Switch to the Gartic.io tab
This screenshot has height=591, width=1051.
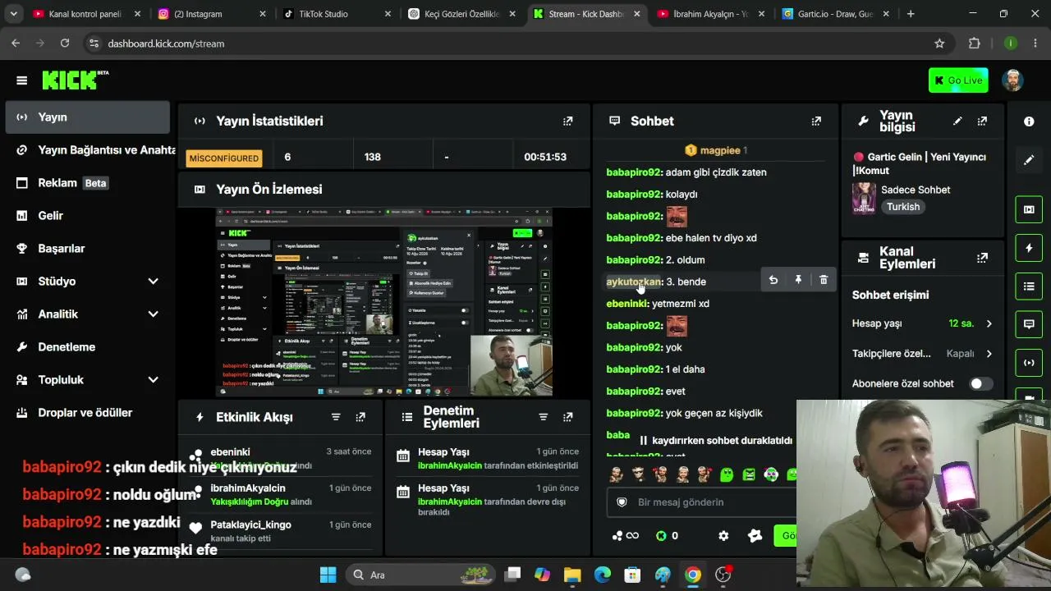pyautogui.click(x=835, y=14)
